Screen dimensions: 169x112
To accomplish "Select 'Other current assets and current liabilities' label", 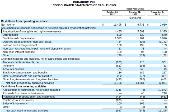I will [x=27, y=76].
